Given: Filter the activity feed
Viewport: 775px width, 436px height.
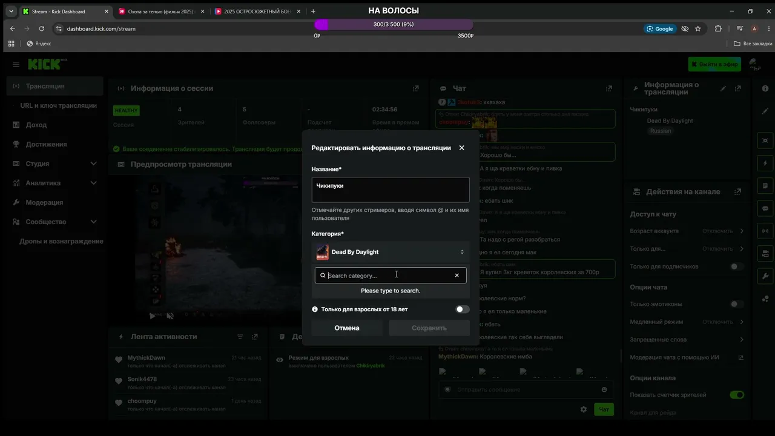Looking at the screenshot, I should (x=240, y=337).
